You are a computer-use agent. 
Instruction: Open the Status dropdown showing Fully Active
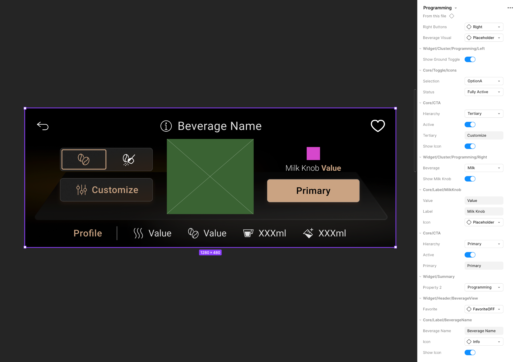coord(483,92)
